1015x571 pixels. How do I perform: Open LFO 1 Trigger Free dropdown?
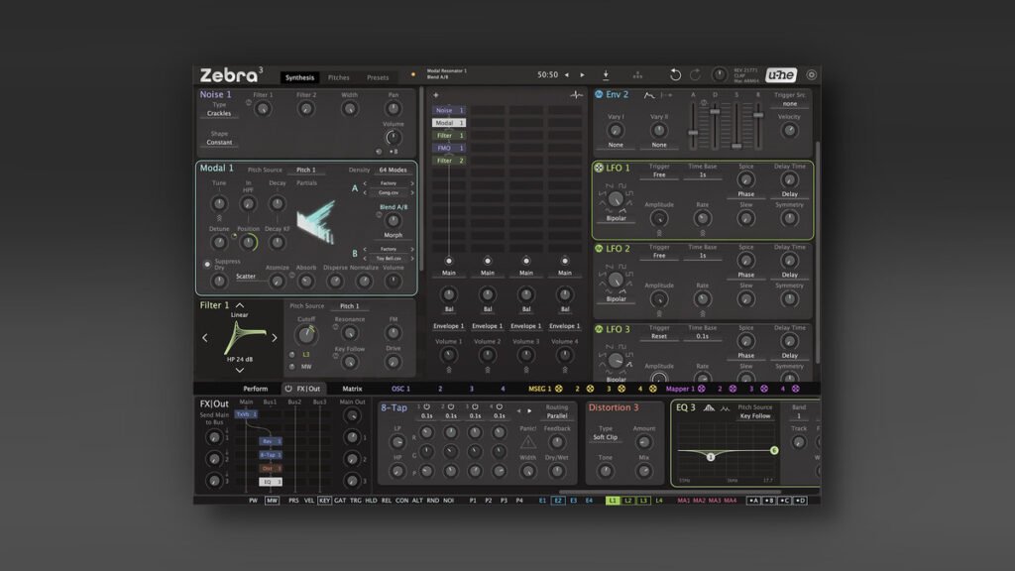(659, 174)
